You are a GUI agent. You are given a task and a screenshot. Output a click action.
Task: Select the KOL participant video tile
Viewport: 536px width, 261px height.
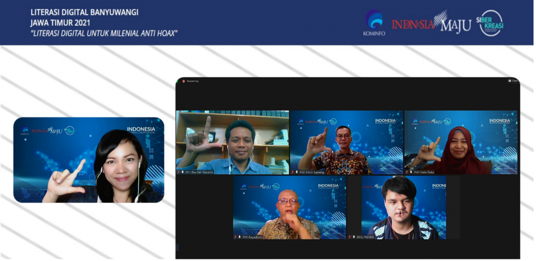point(404,207)
